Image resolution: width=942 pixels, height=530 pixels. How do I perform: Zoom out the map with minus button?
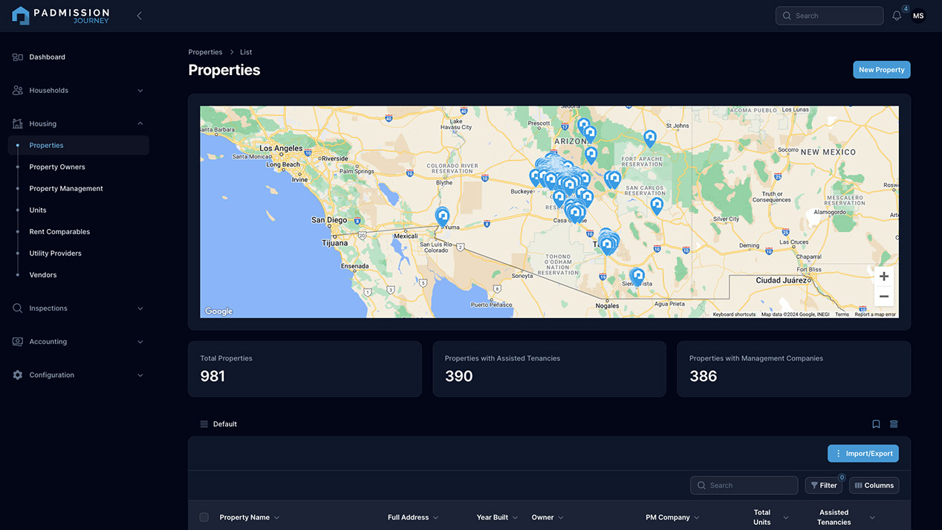click(884, 297)
